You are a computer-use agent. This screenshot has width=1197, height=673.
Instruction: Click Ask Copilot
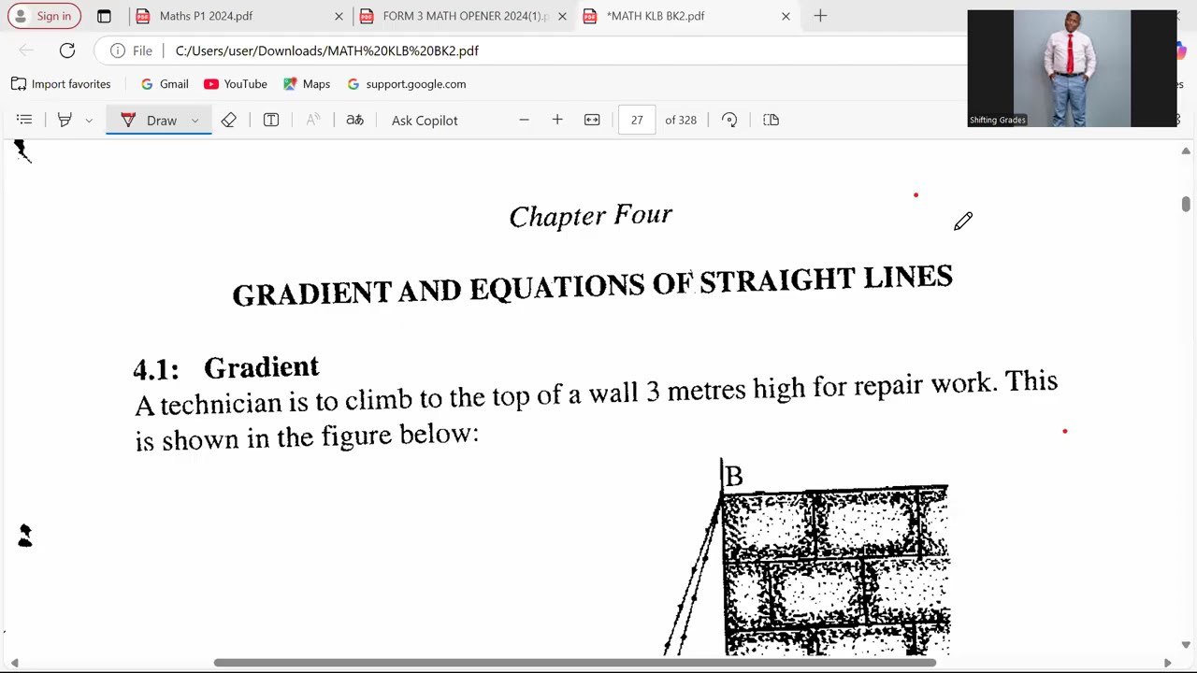tap(425, 120)
